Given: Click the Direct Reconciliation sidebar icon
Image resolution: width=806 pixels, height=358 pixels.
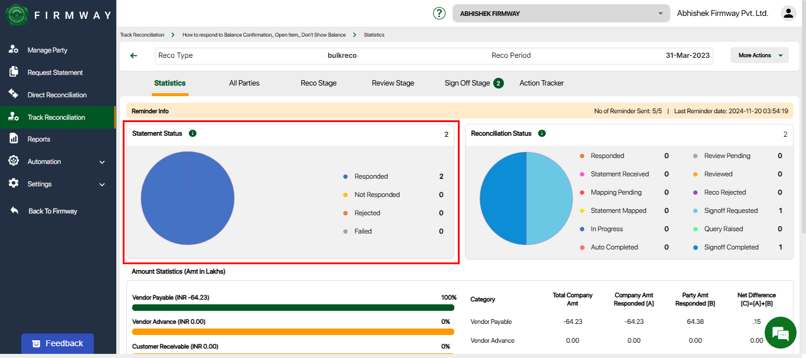Looking at the screenshot, I should 14,94.
